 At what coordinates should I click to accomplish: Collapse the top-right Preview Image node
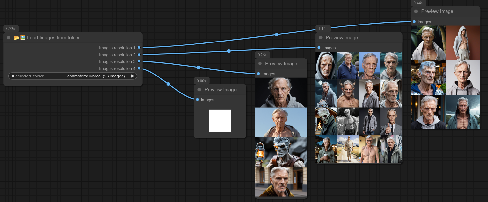[416, 11]
